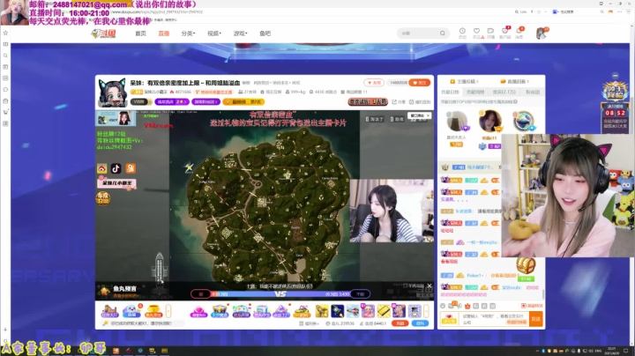The height and width of the screenshot is (356, 635).
Task: Open the 直播回看 replay link
Action: (x=515, y=81)
